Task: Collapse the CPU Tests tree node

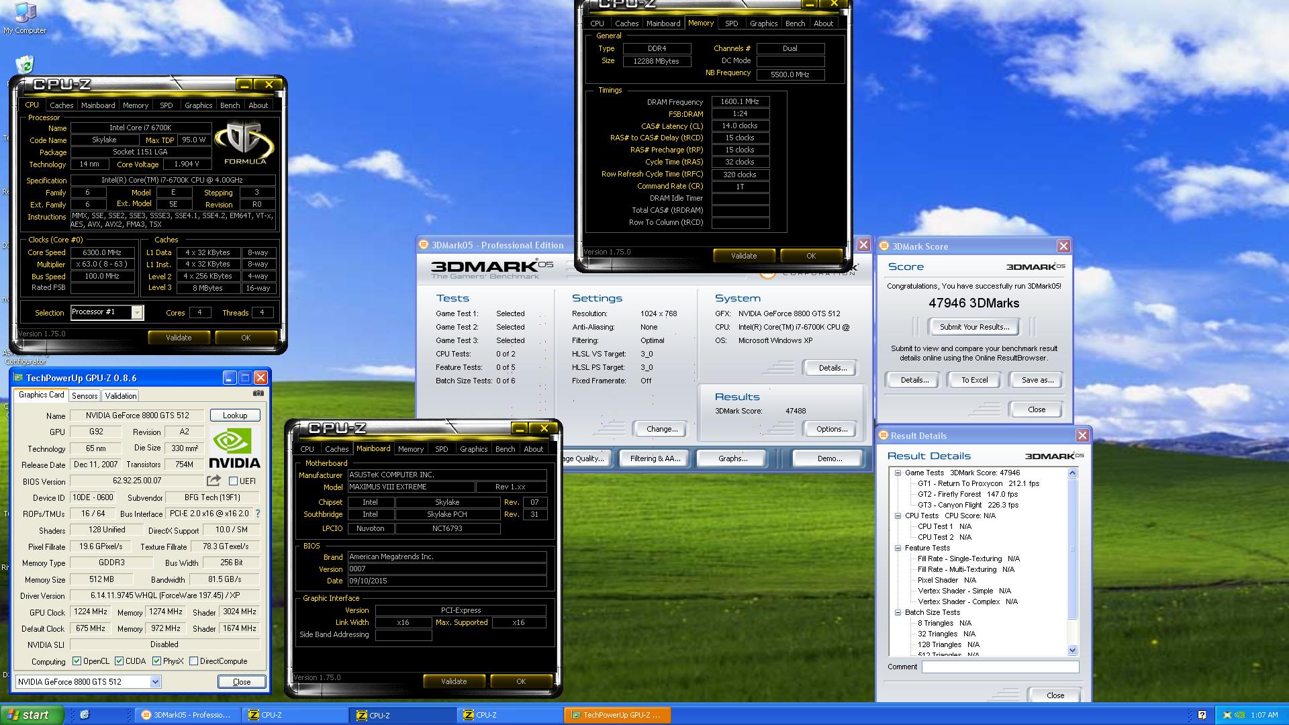Action: pos(898,516)
